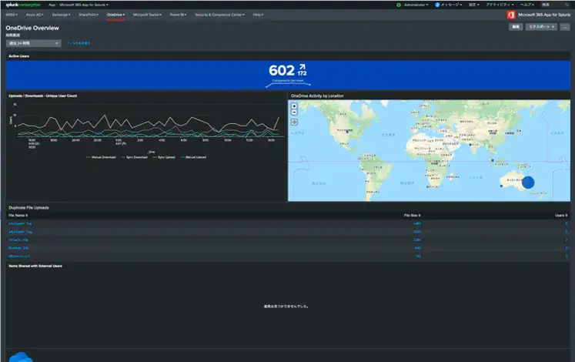The width and height of the screenshot is (575, 362).
Task: Open Security & Compliance Center menu
Action: point(219,15)
